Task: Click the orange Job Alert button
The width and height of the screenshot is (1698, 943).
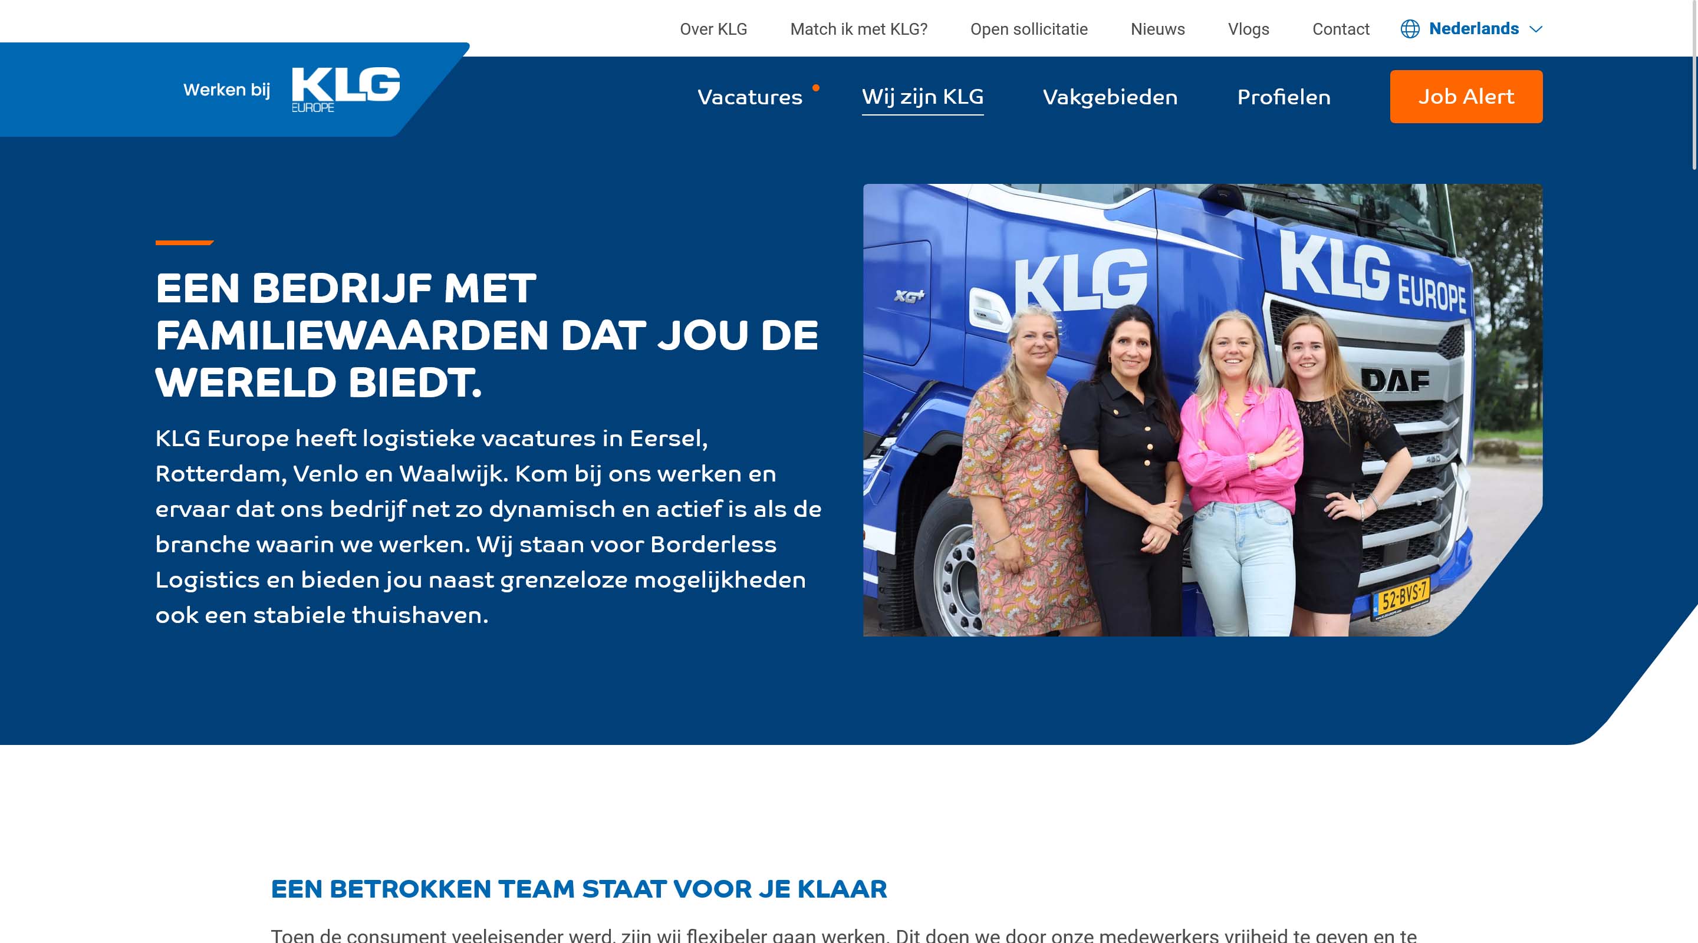Action: click(1466, 96)
